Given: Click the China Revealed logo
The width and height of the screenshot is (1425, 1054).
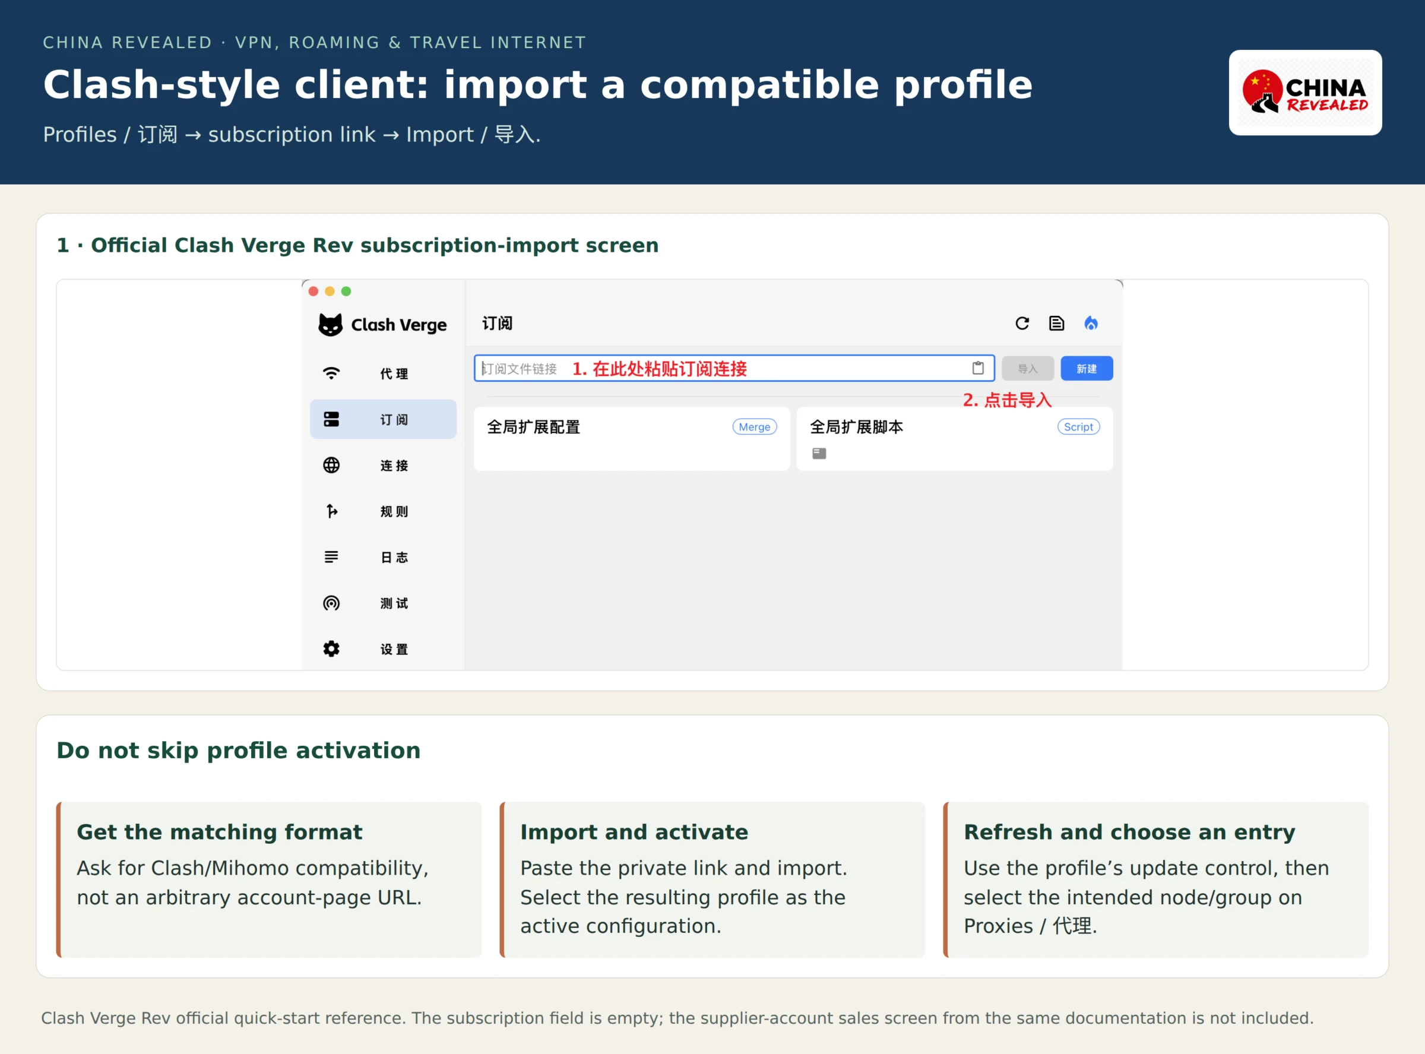Looking at the screenshot, I should [x=1305, y=93].
